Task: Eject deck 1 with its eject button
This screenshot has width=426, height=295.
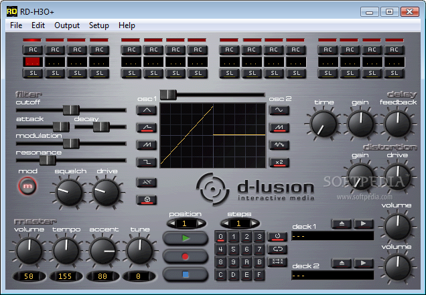Action: coord(342,224)
